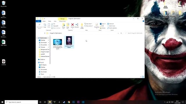
Task: Click the Refresh icon next to address bar
Action: point(121,33)
